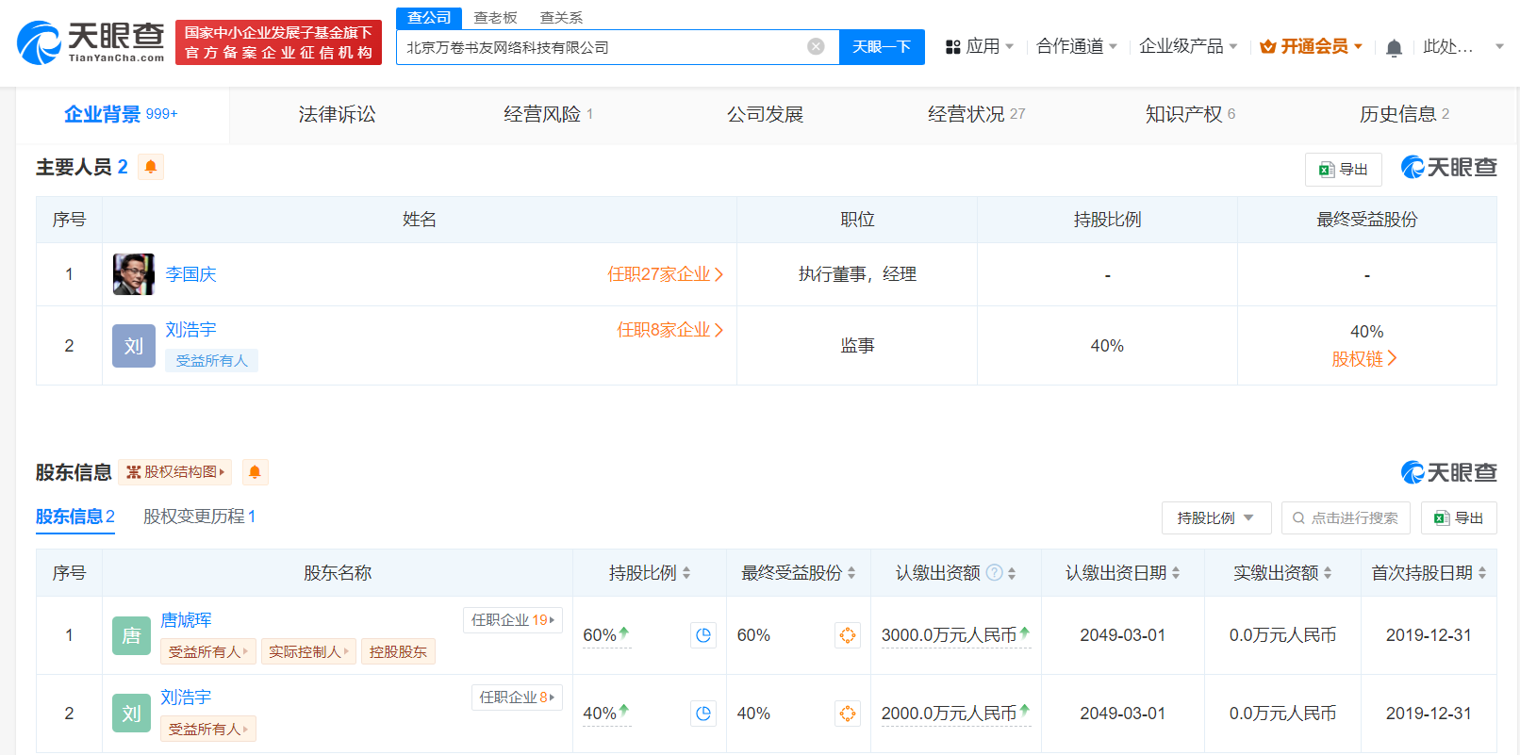Click the red 官方备案企业征信机构 banner
The width and height of the screenshot is (1520, 755).
point(278,42)
